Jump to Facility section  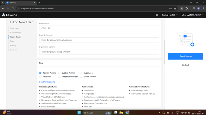[x=13, y=46]
